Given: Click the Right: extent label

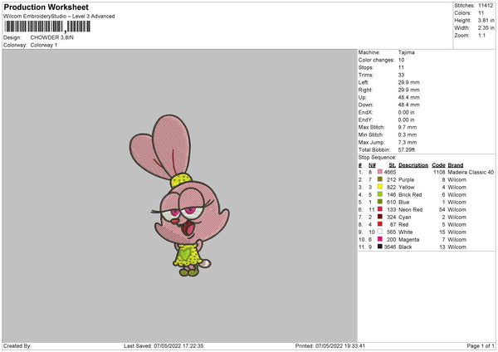Looking at the screenshot, I should 365,90.
